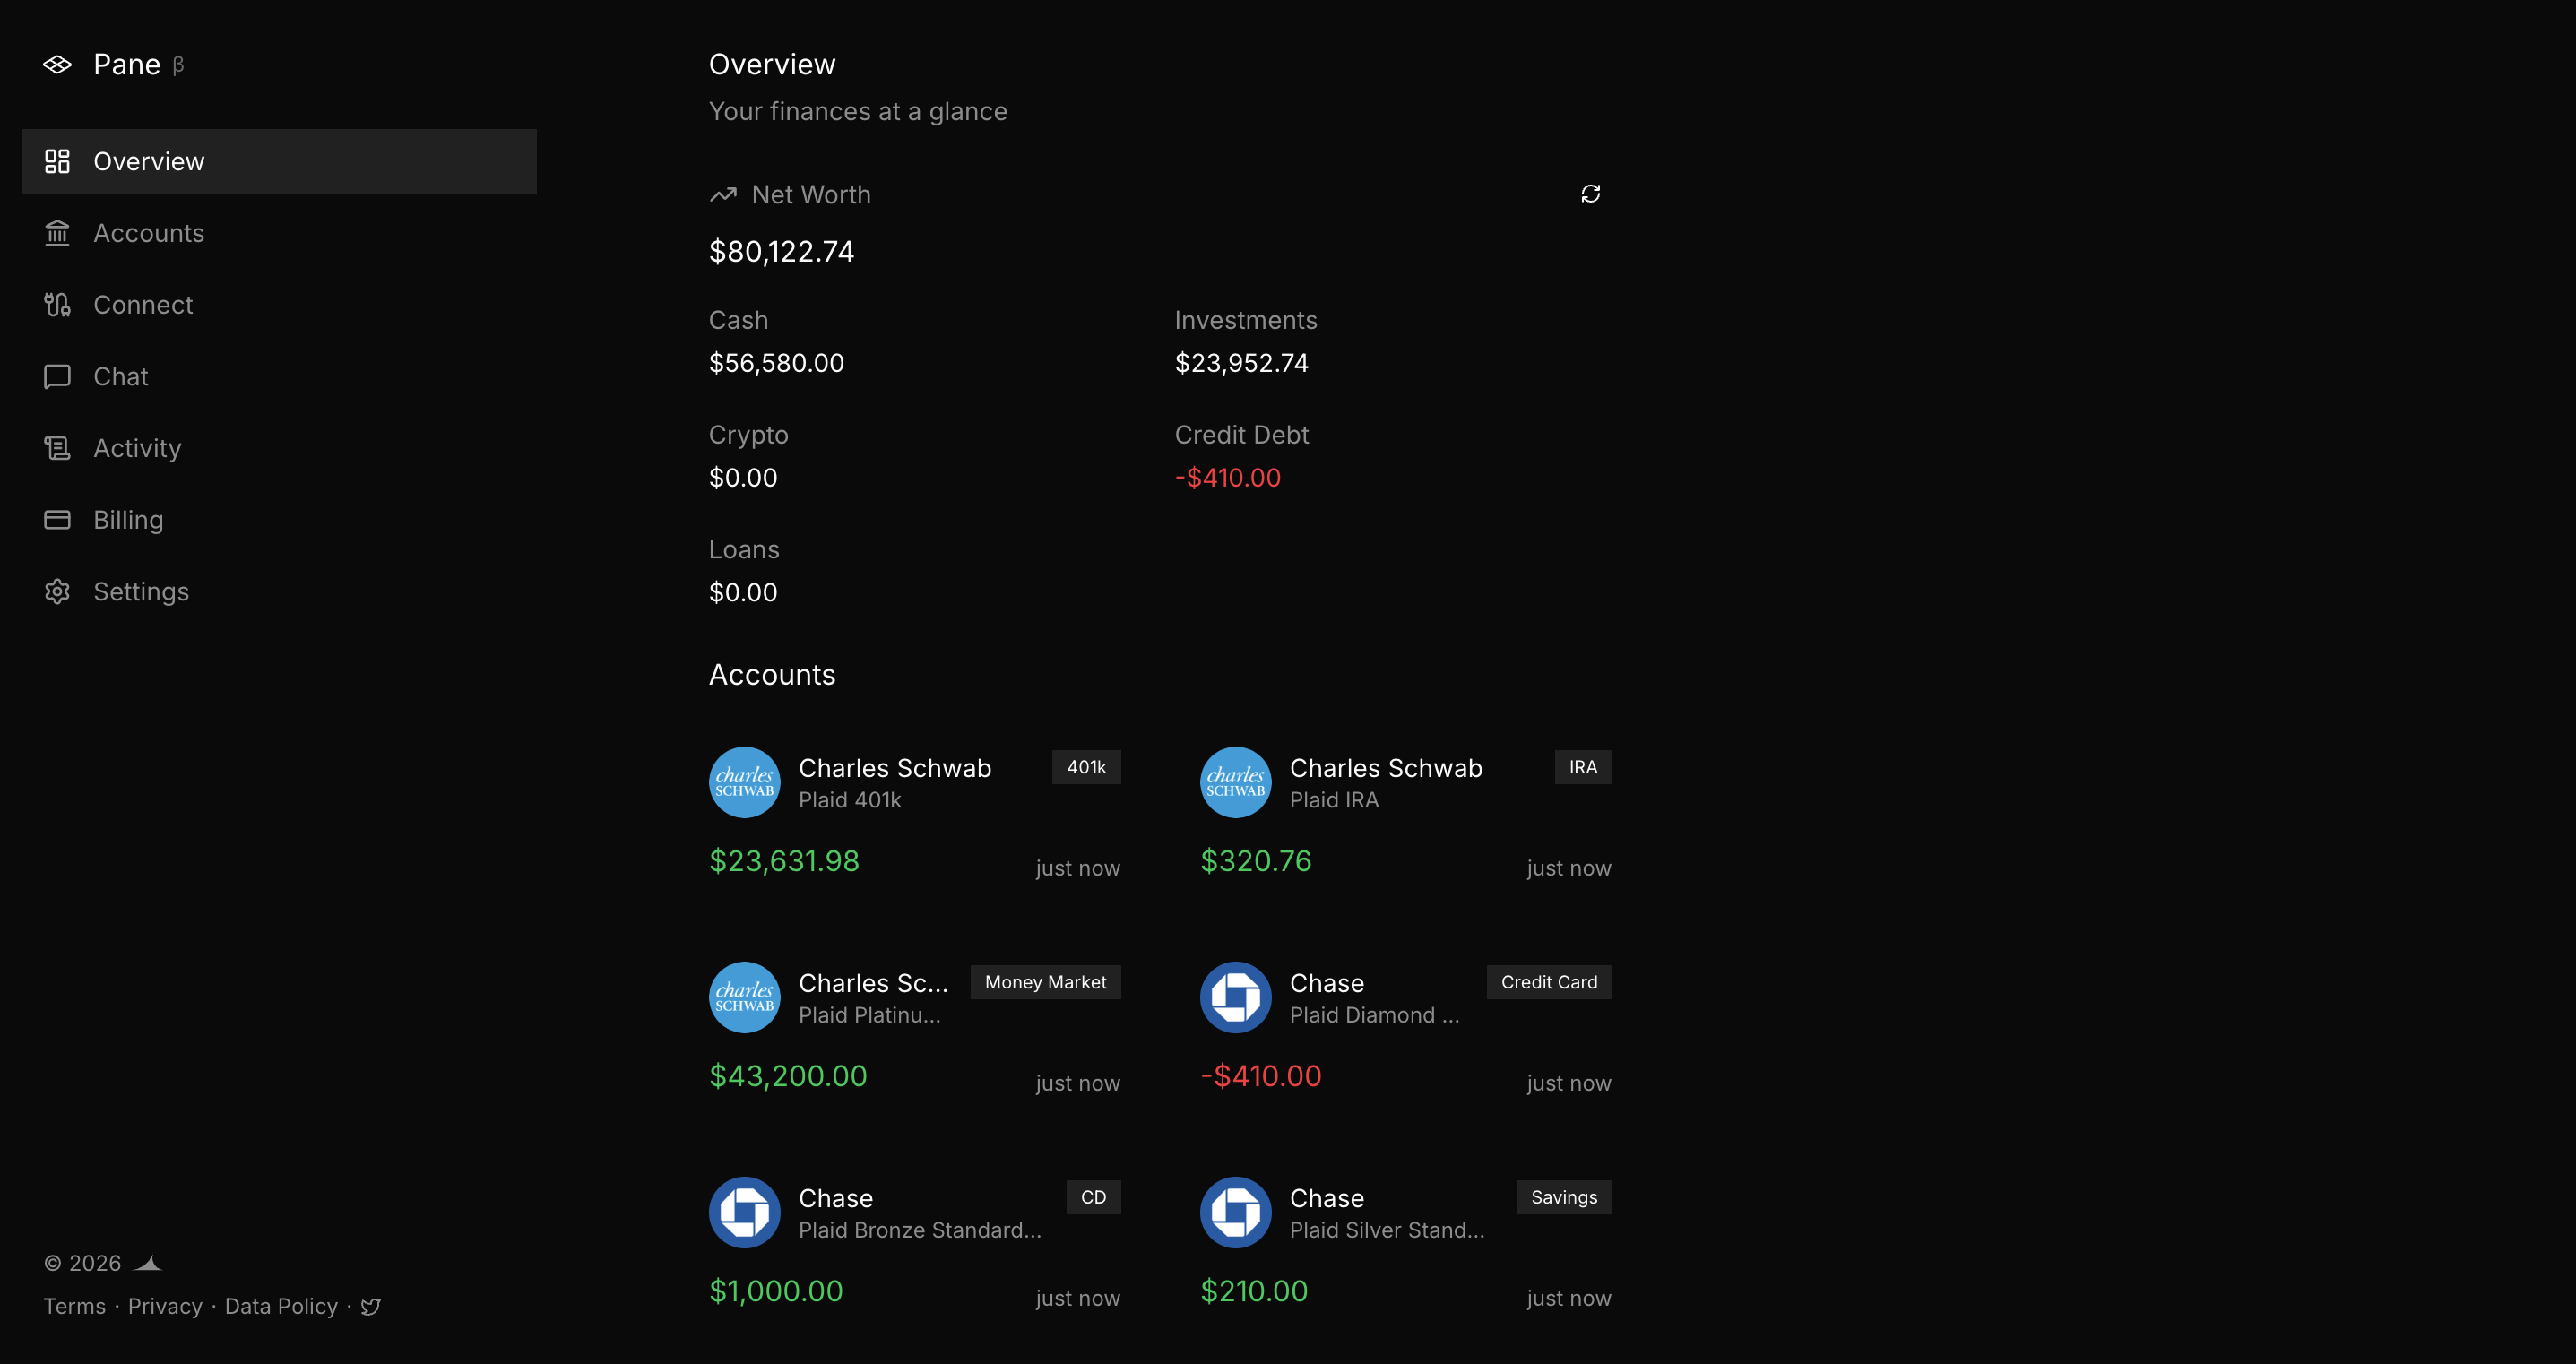Click the small sail logo beside the 2026 copyright
The image size is (2576, 1364).
pyautogui.click(x=149, y=1263)
